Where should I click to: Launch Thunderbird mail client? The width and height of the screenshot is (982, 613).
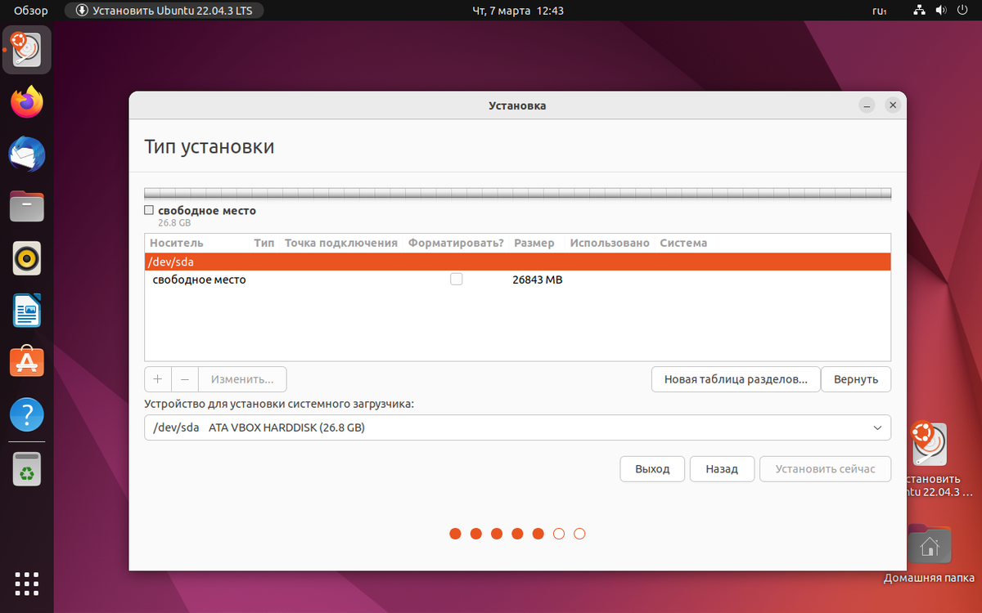coord(26,154)
